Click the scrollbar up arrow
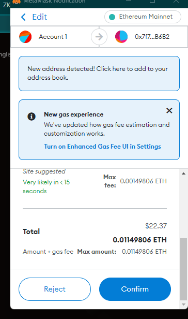Viewport: 188px width, 319px height. tap(183, 173)
